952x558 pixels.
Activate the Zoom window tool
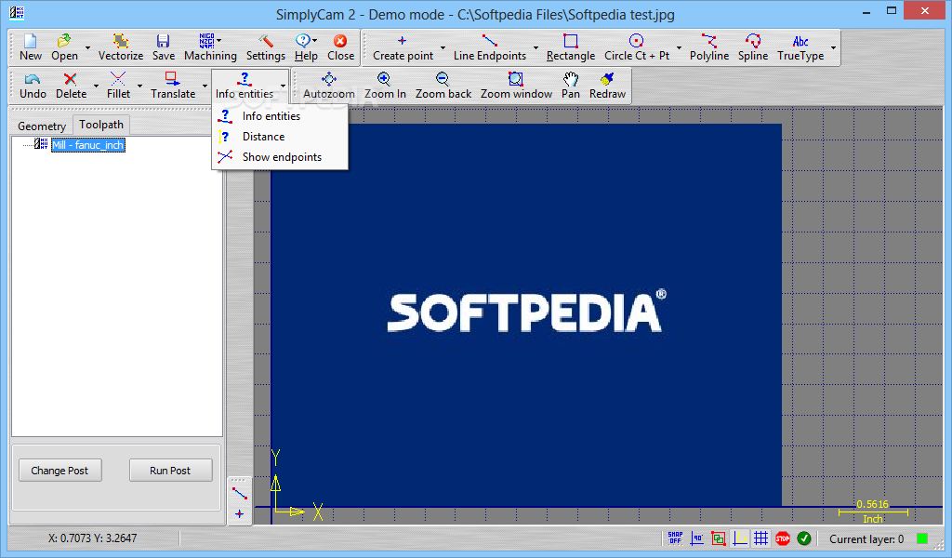(x=516, y=86)
